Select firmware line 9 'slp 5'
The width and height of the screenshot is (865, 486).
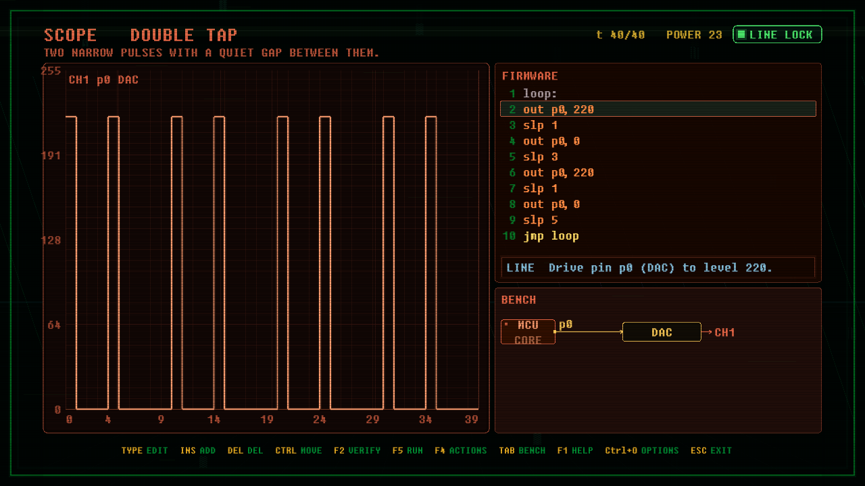658,220
